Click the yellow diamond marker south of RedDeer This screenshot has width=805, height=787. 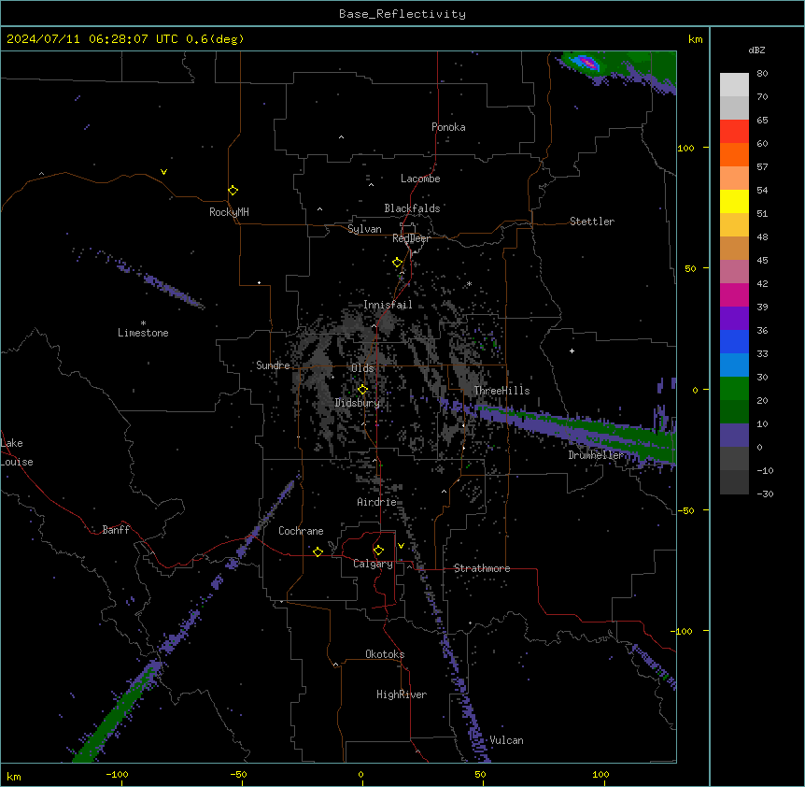coord(397,263)
